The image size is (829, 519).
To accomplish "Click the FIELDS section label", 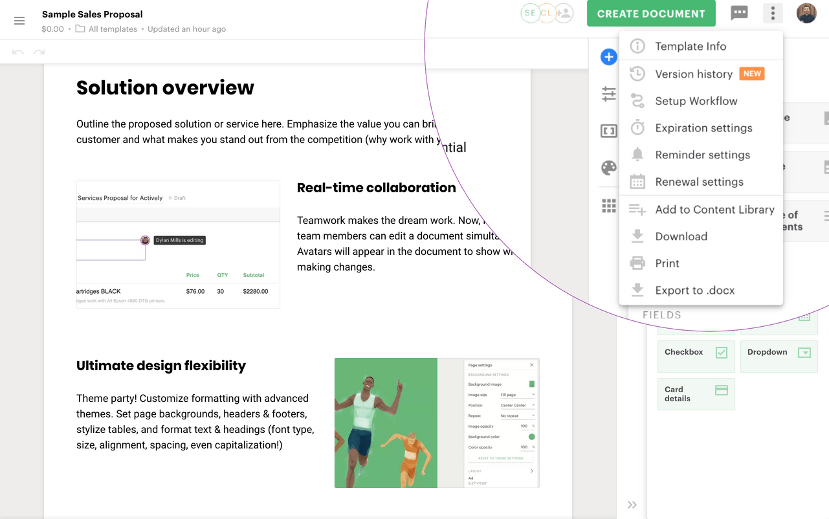I will (662, 315).
